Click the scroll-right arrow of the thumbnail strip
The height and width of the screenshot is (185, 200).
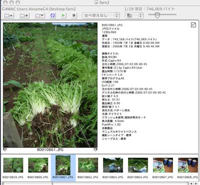[196, 184]
